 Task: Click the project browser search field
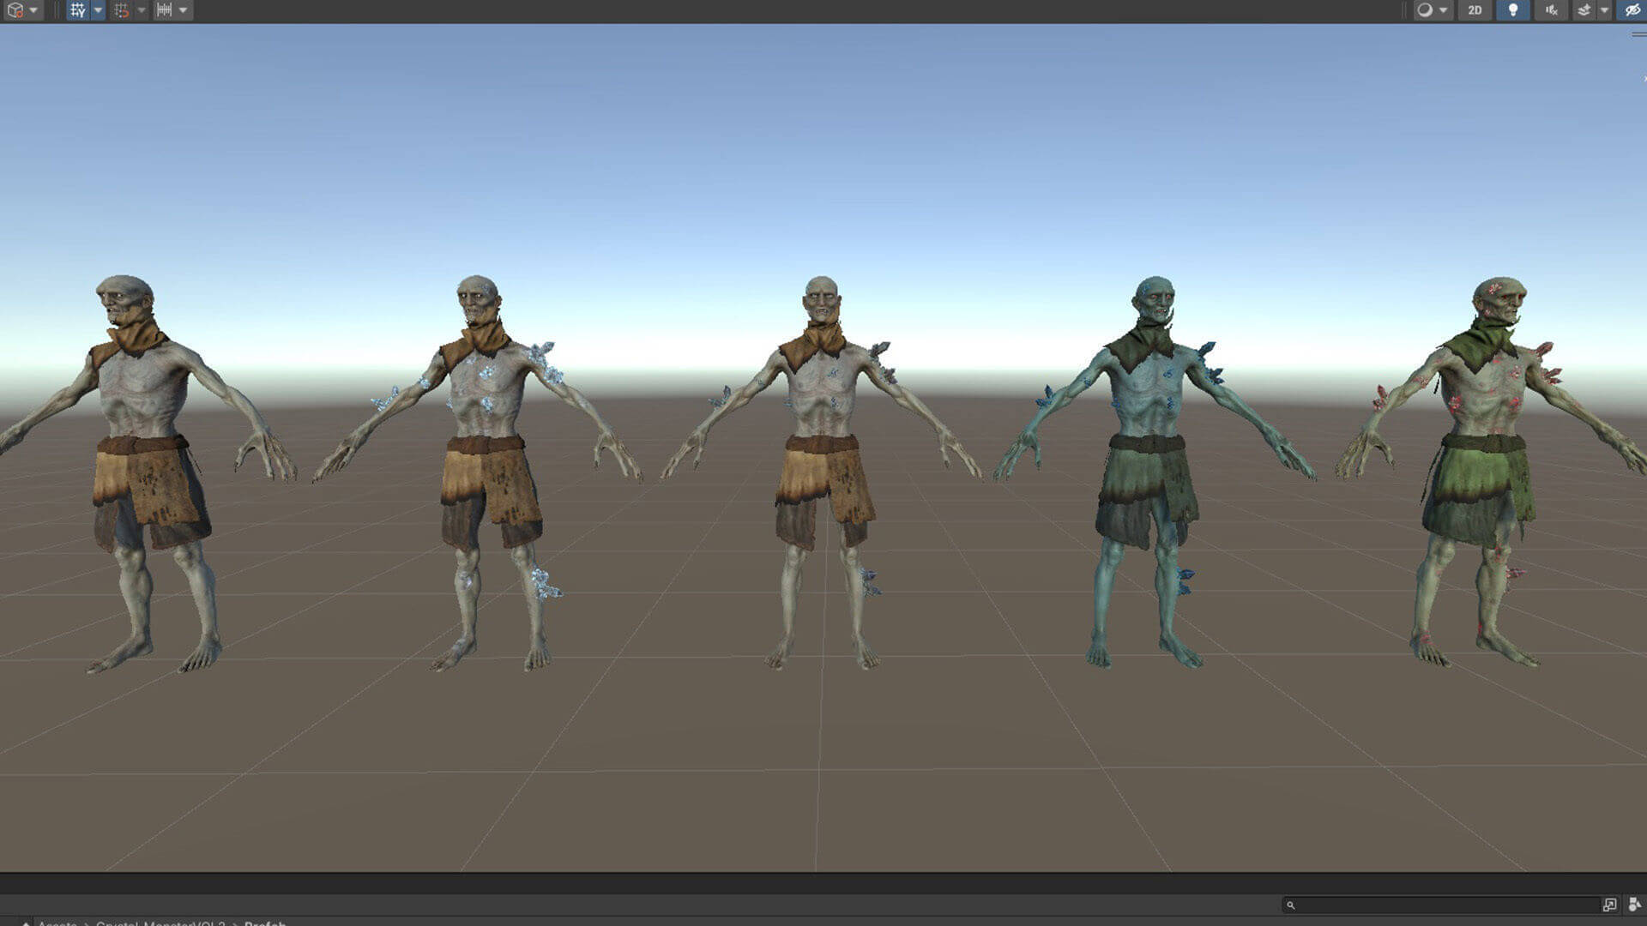1441,905
